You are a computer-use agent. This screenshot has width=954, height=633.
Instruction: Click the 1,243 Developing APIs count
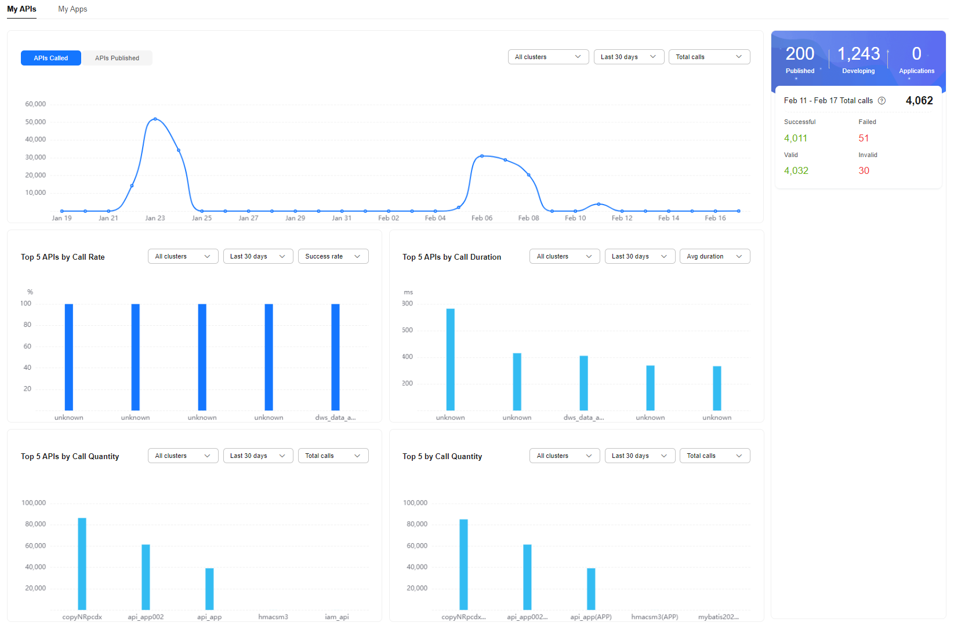coord(858,54)
